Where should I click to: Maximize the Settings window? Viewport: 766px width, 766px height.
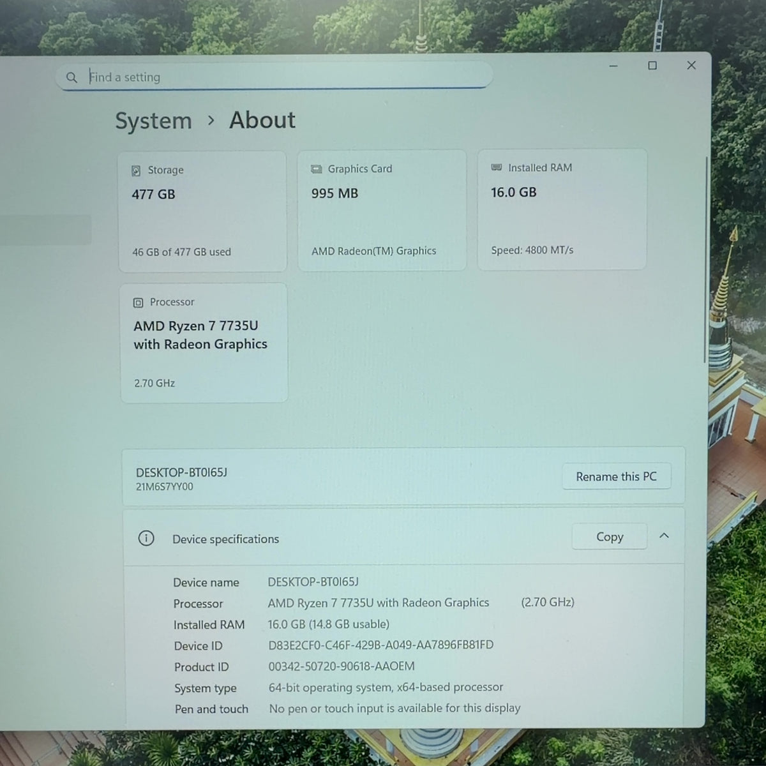pyautogui.click(x=652, y=65)
